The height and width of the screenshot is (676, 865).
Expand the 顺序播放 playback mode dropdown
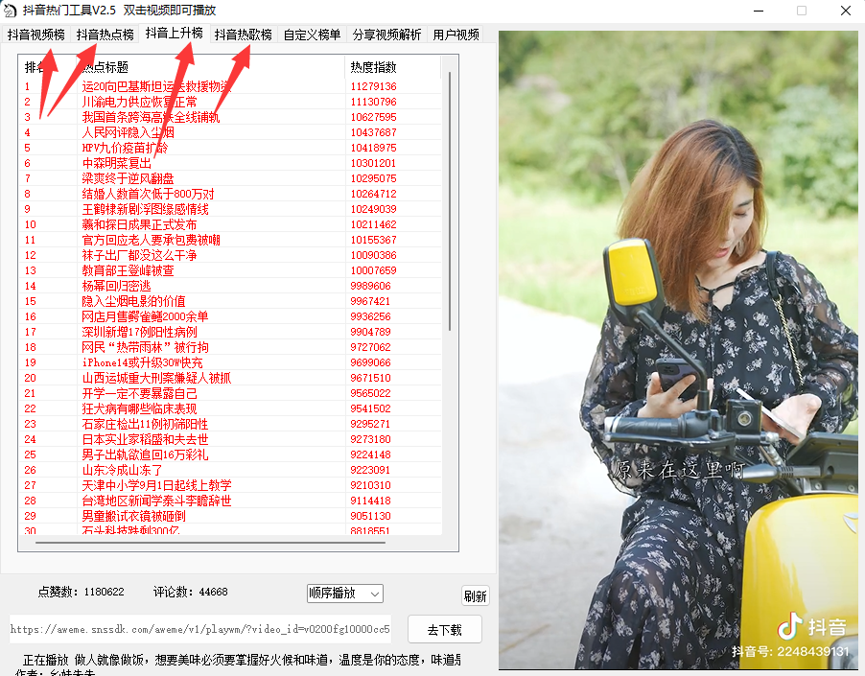pyautogui.click(x=344, y=594)
